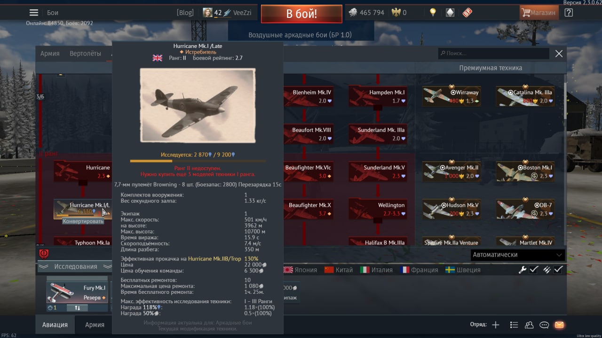Open the chat bubble icon
The image size is (602, 338).
pos(544,325)
